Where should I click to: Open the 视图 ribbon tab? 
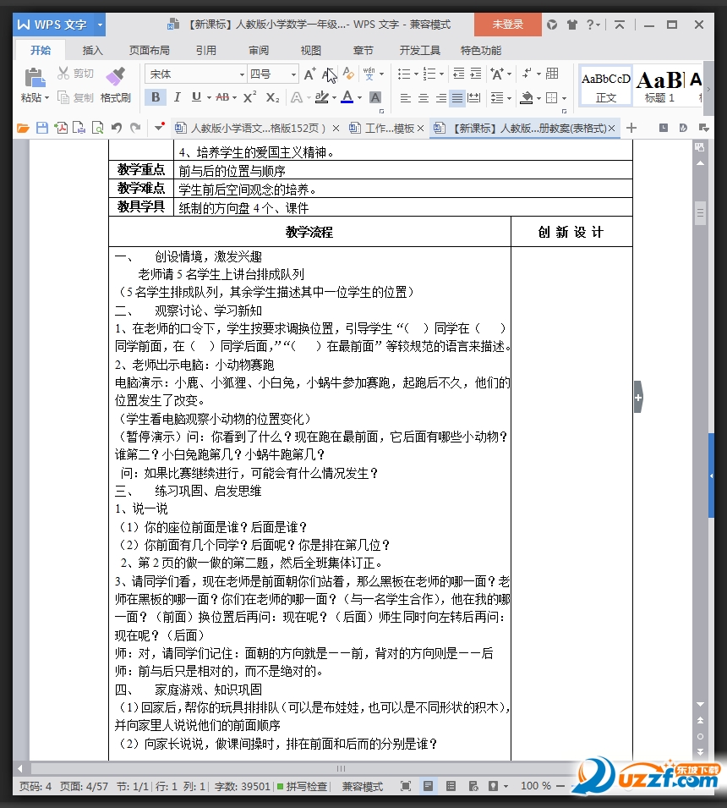(x=310, y=50)
